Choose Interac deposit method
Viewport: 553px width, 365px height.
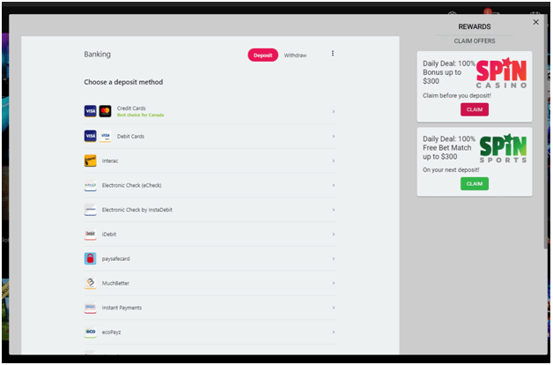[x=210, y=161]
